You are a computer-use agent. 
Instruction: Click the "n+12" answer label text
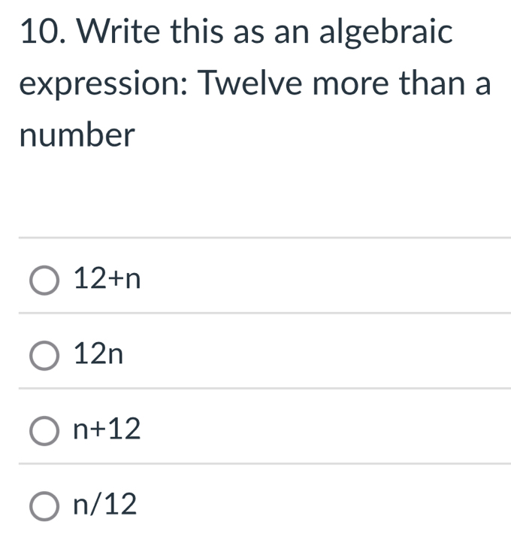107,429
